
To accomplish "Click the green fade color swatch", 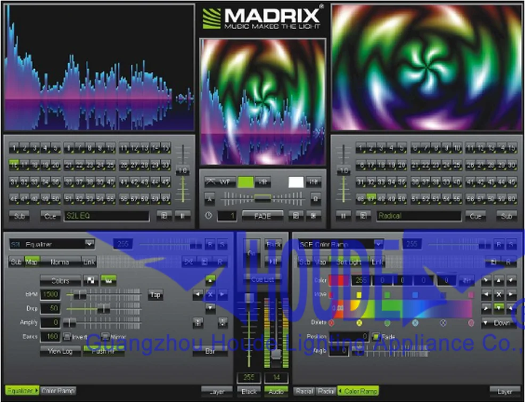I will [x=246, y=182].
